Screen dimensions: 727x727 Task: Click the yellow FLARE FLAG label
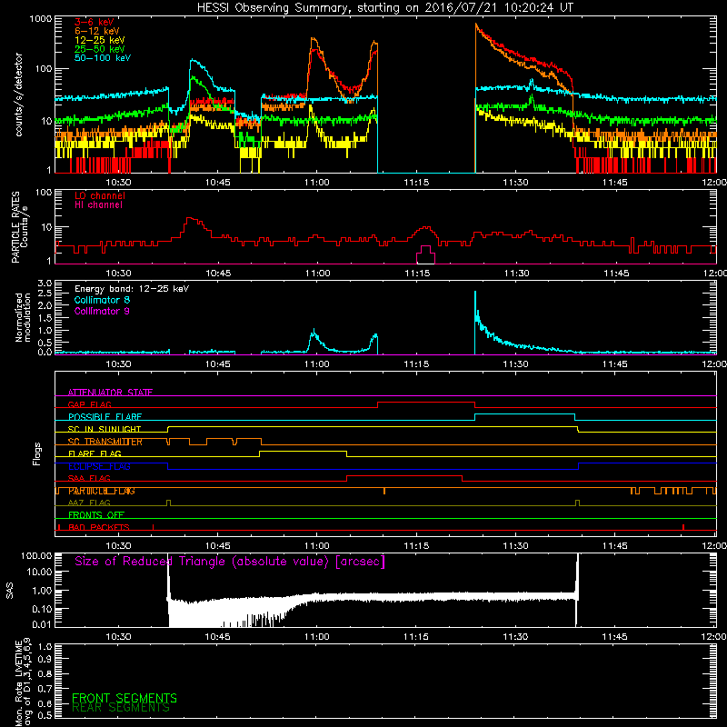95,453
